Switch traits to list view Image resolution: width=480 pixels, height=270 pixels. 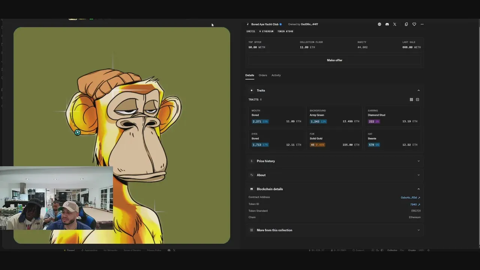[x=417, y=100]
